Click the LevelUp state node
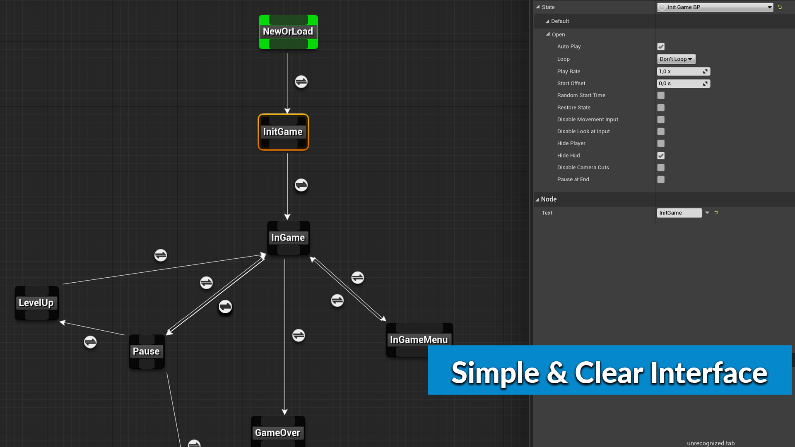Image resolution: width=795 pixels, height=447 pixels. (36, 302)
